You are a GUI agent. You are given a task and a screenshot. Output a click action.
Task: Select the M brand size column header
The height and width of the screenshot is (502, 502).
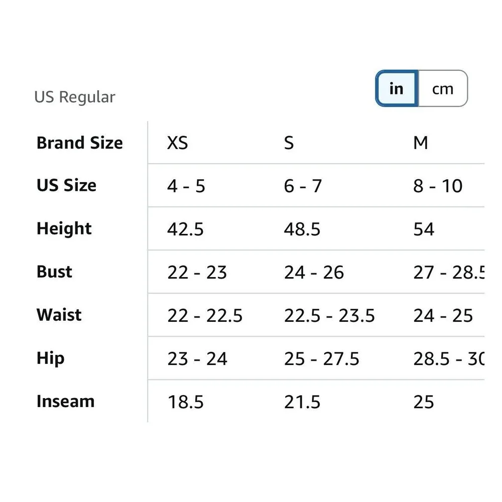tap(421, 143)
